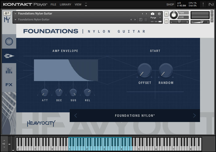This screenshot has height=152, width=216.
Task: Click the PV button in header
Action: [x=212, y=21]
